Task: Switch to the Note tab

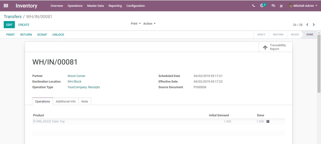Action: (85, 102)
